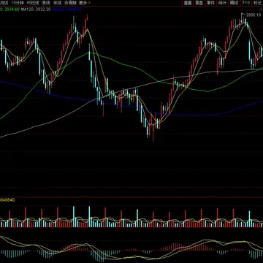This screenshot has width=263, height=263.
Task: Click the volume value ending 048640
Action: point(7,200)
